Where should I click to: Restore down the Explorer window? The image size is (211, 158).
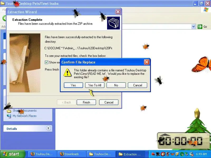point(202,3)
